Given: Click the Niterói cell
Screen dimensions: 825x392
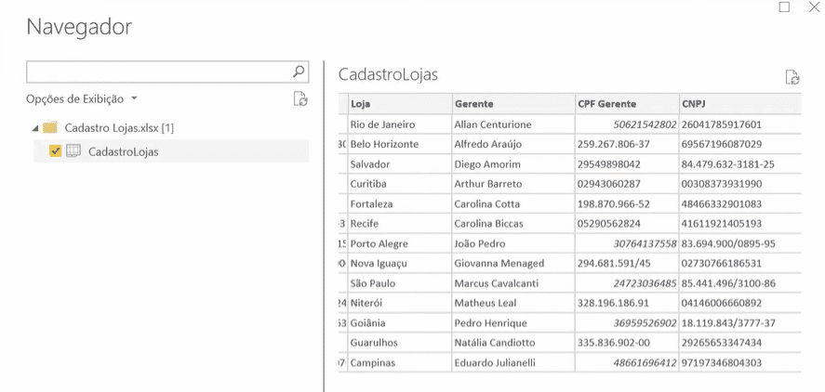Looking at the screenshot, I should (x=400, y=303).
